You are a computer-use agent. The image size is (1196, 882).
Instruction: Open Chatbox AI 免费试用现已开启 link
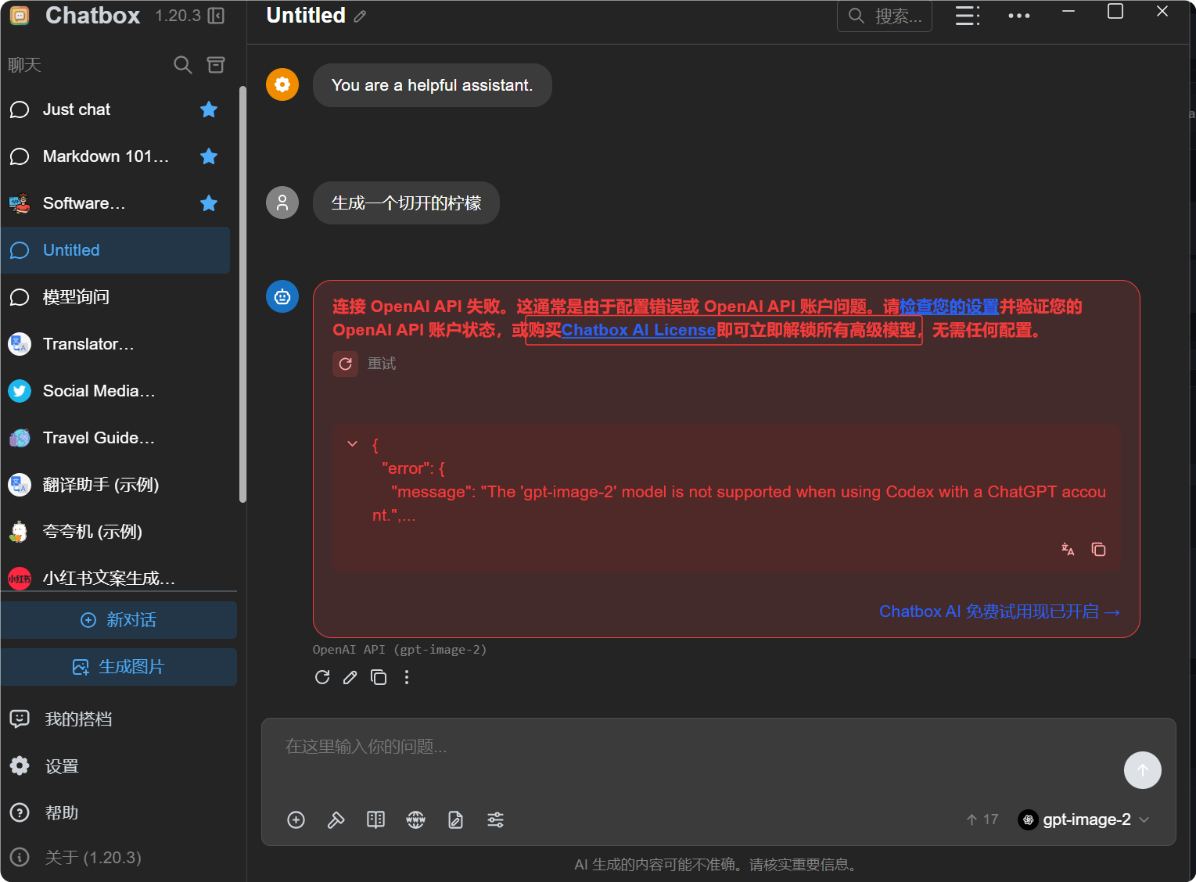point(1000,611)
